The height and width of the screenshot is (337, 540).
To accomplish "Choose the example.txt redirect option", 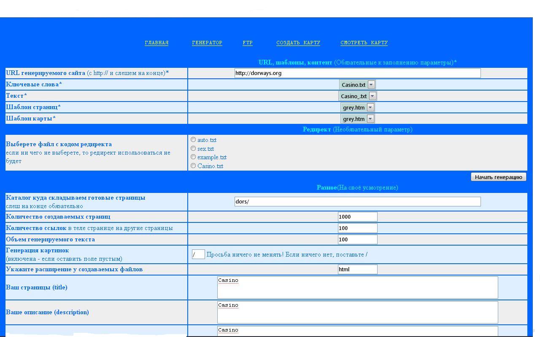I will [193, 157].
